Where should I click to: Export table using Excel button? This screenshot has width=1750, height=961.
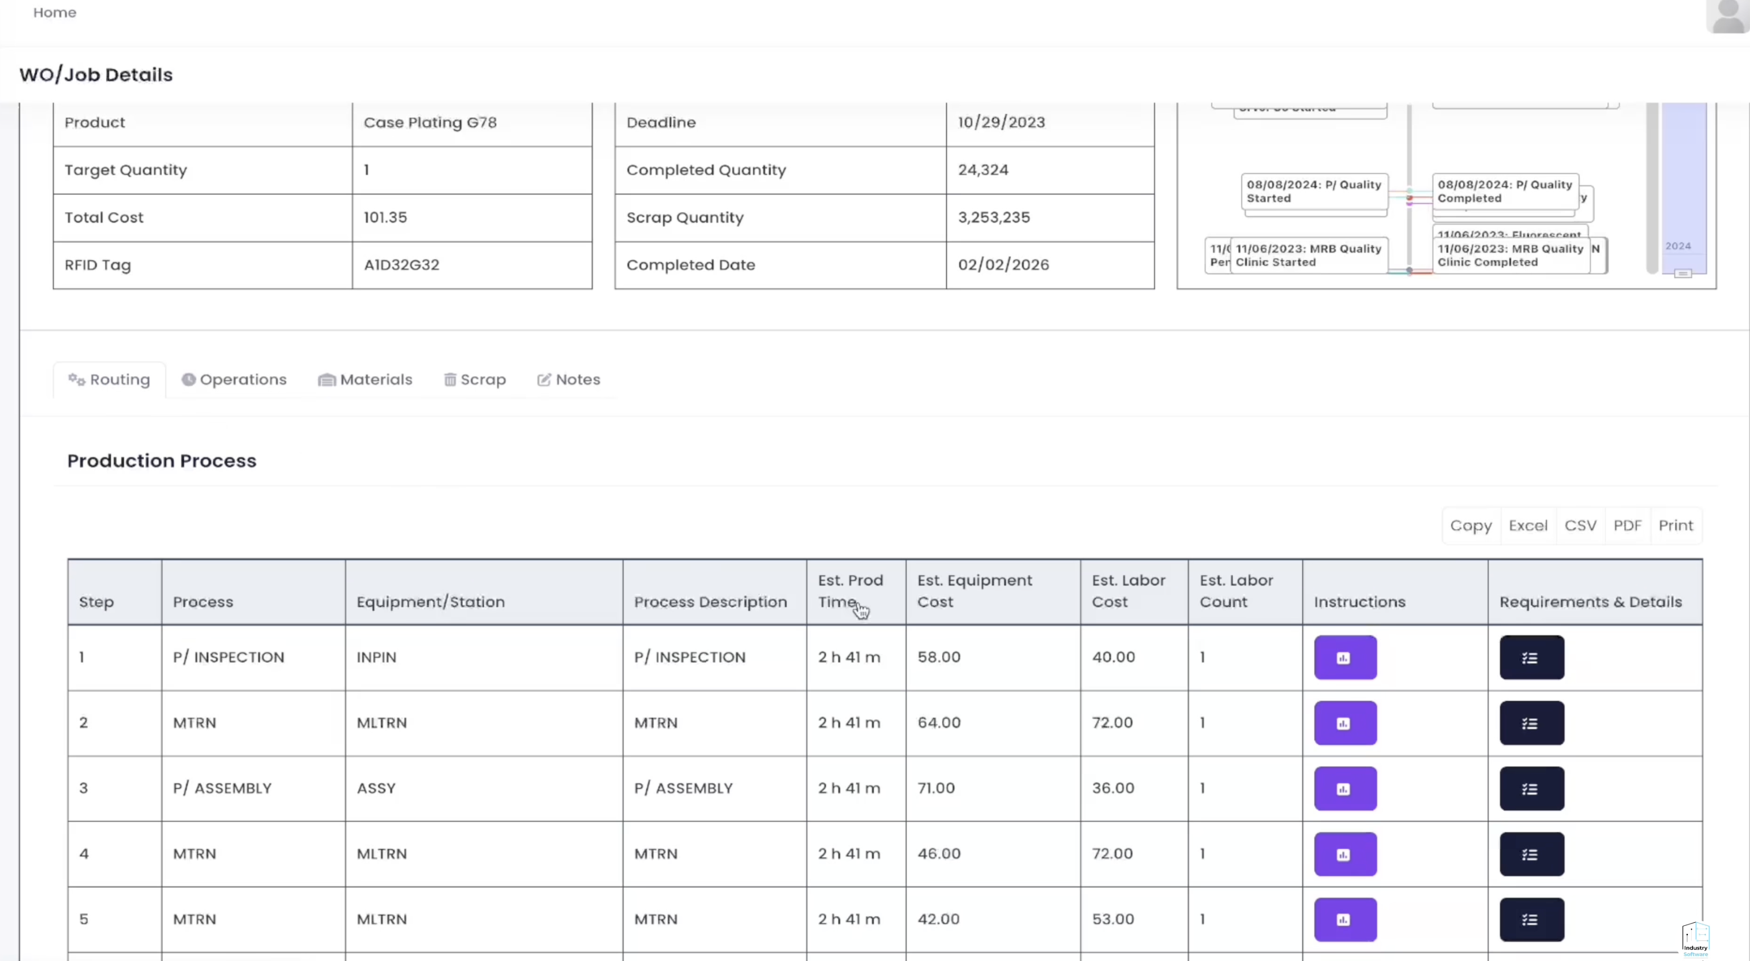pos(1527,525)
